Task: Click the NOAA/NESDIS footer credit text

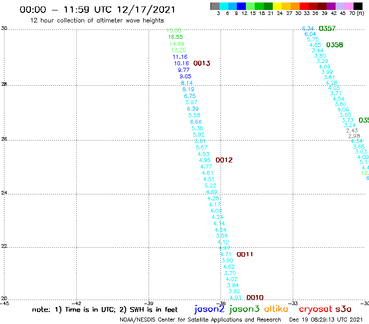Action: click(x=200, y=320)
